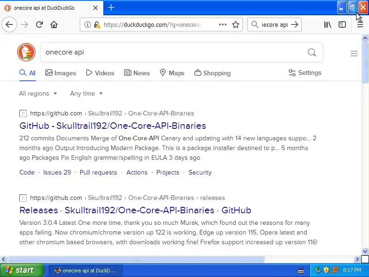
Task: Reload the current page
Action: click(39, 24)
